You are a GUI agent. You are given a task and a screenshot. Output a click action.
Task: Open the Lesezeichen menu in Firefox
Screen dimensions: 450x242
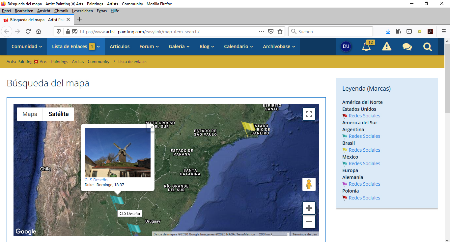pos(82,11)
